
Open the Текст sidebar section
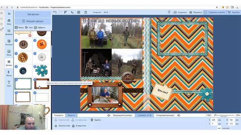[x=9, y=84]
